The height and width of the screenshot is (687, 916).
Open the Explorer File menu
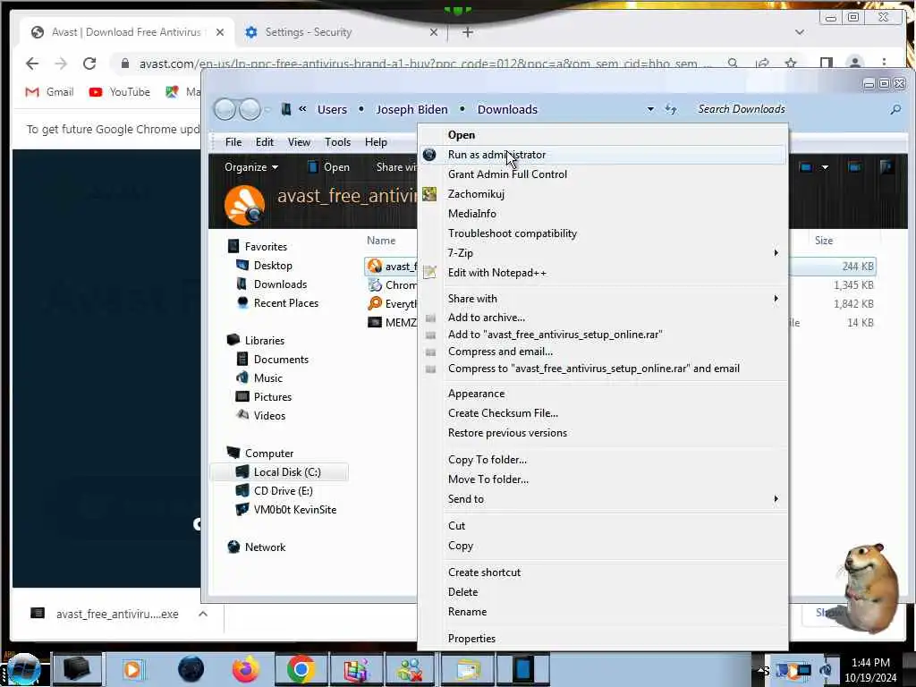coord(233,142)
